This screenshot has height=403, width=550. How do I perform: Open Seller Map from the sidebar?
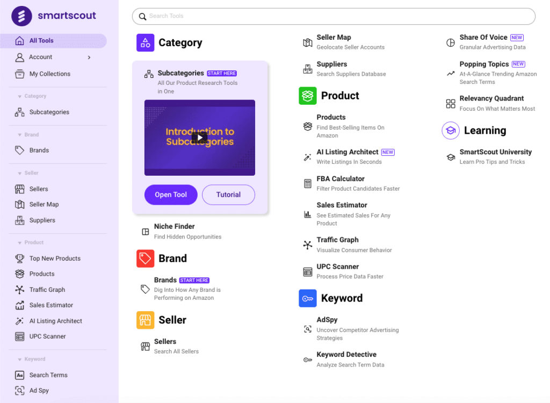[44, 204]
